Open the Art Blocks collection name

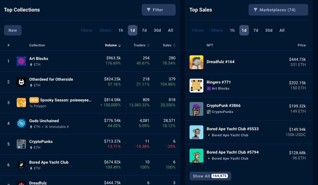(x=39, y=58)
